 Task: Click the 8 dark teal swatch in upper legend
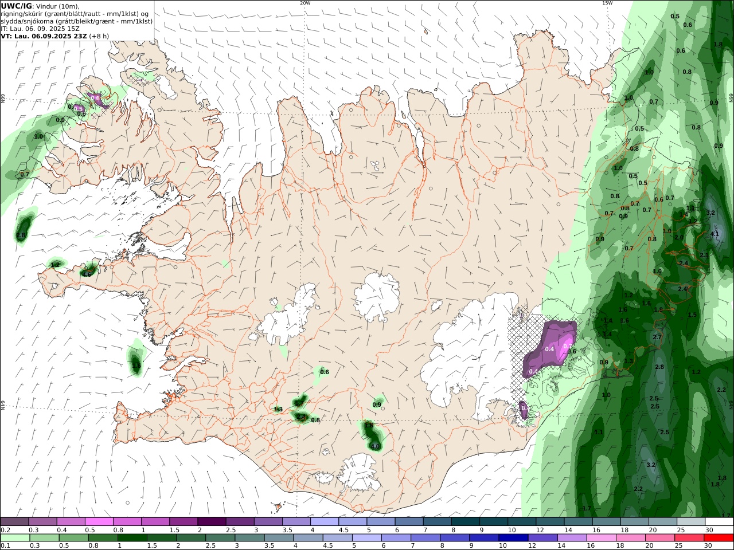[466, 521]
